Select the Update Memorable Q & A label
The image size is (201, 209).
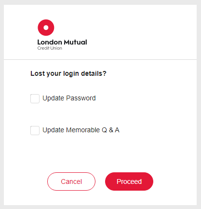81,130
